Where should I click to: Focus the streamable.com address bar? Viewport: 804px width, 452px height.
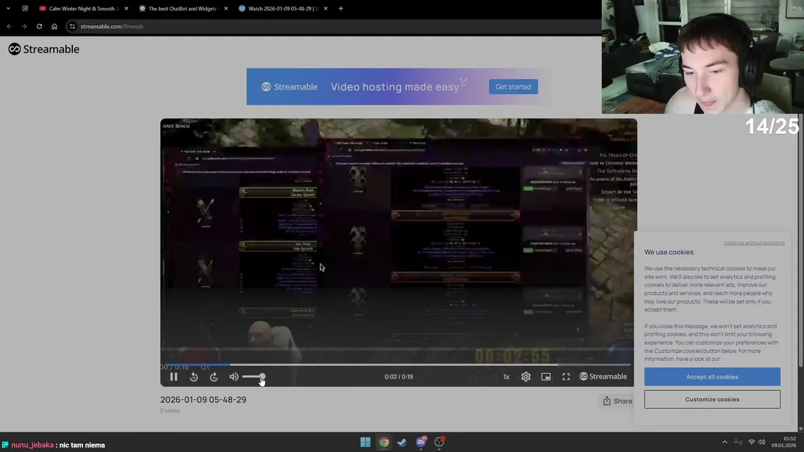(x=333, y=26)
